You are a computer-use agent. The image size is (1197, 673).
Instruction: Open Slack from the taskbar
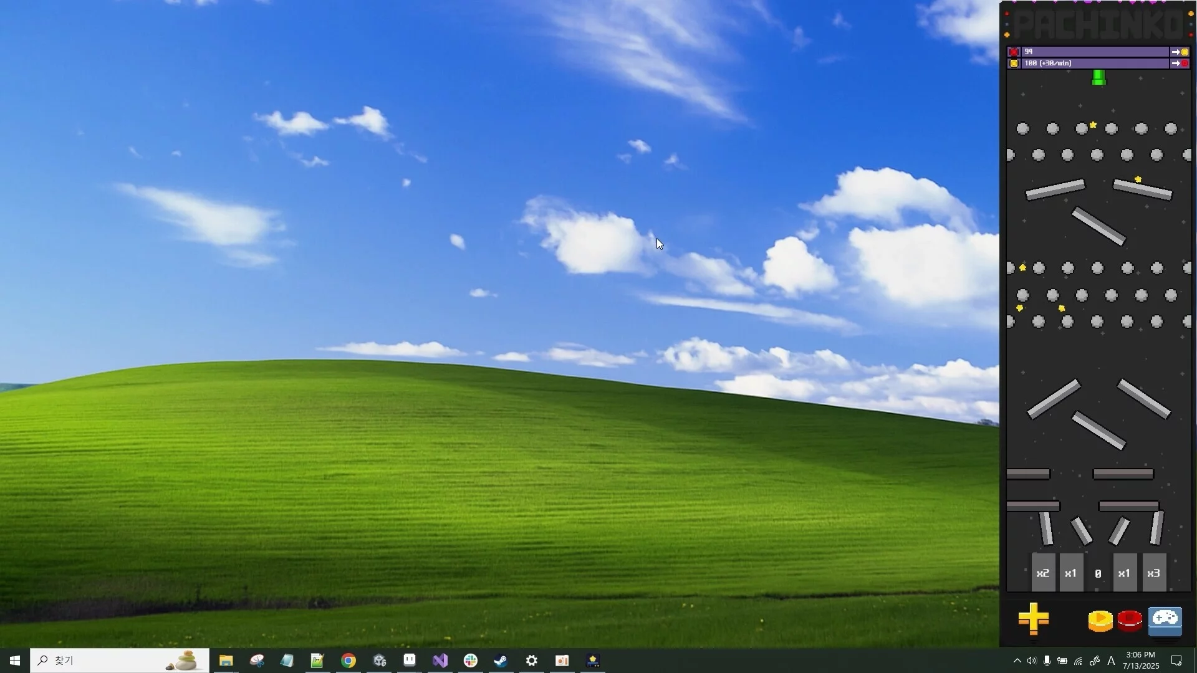[x=471, y=661]
